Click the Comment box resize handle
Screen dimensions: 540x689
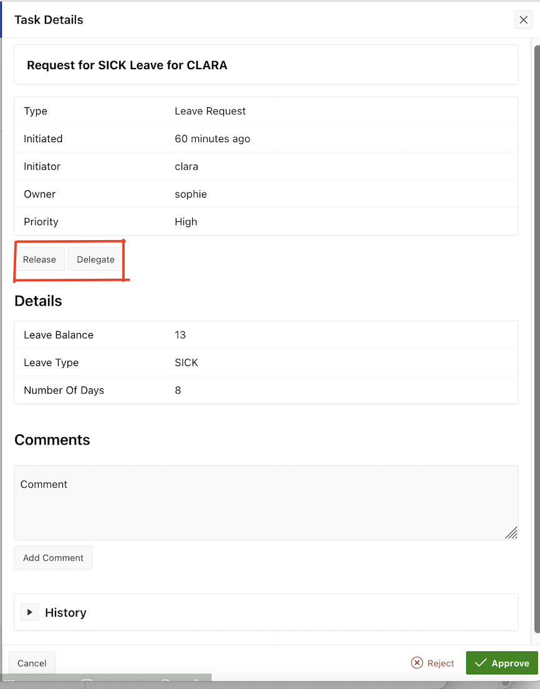tap(511, 532)
